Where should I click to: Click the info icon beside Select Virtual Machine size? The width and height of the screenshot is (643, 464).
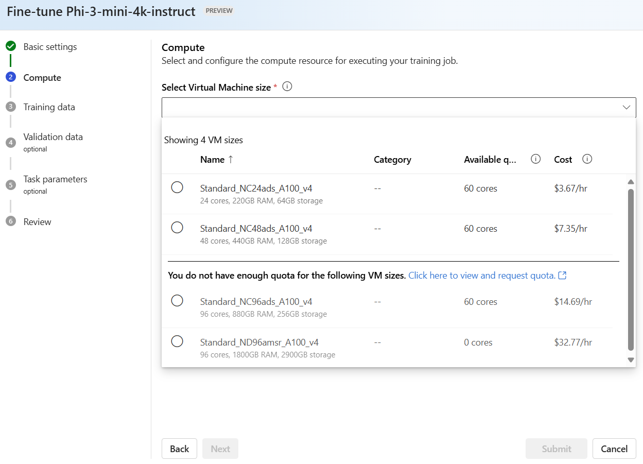[288, 87]
